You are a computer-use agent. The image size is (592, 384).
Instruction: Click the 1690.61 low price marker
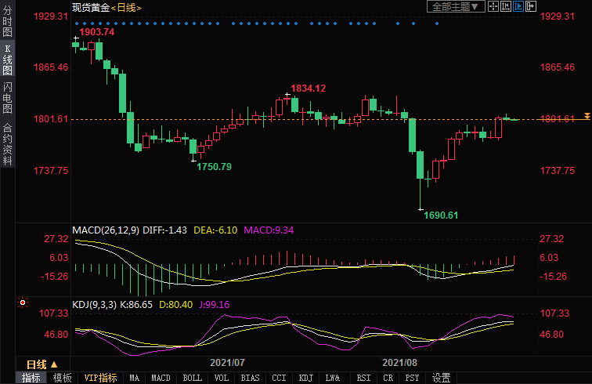tap(440, 215)
